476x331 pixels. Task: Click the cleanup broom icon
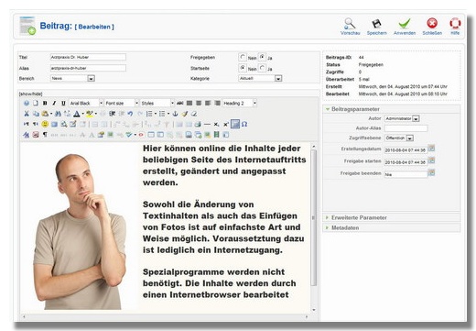(184, 114)
